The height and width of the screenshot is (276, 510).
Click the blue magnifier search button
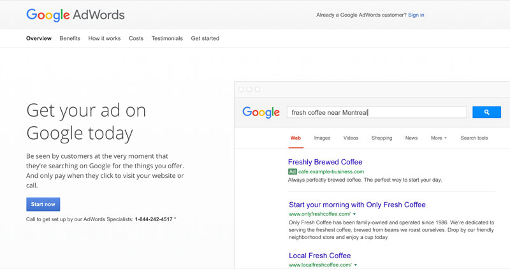486,112
